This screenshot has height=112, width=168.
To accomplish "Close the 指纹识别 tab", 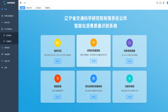I will pyautogui.click(x=33, y=8).
